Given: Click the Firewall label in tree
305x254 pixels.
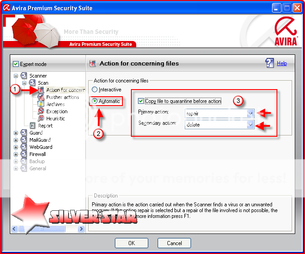Looking at the screenshot, I should 37,154.
